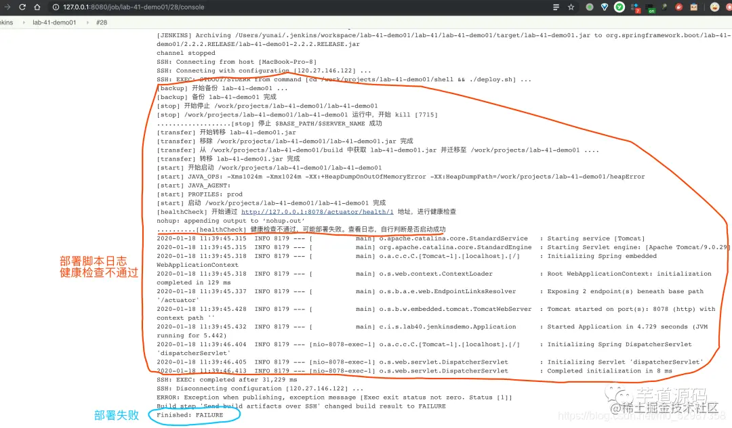Reload the Jenkins console page

point(22,7)
